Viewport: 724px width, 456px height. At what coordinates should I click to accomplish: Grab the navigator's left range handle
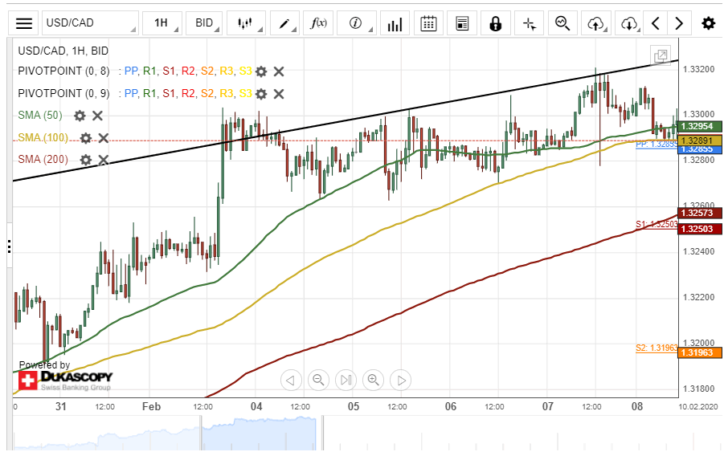point(201,433)
